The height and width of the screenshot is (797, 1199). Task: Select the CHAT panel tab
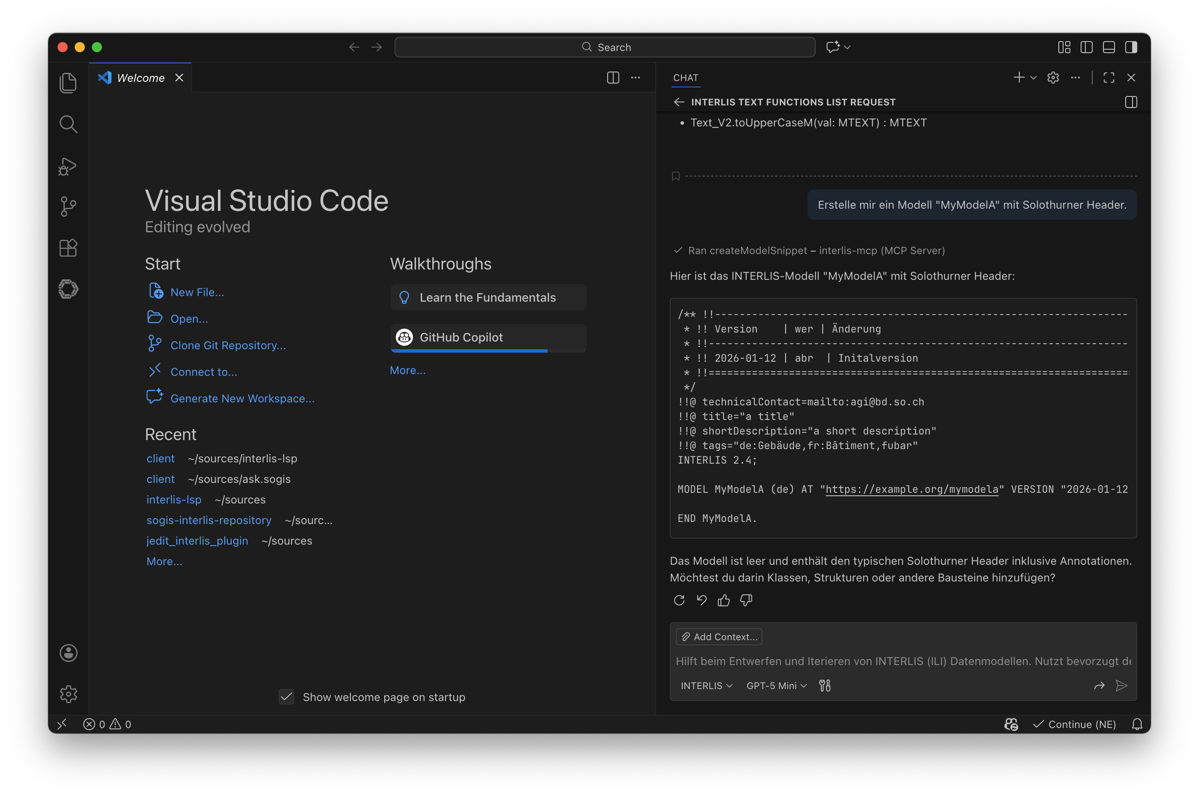685,78
